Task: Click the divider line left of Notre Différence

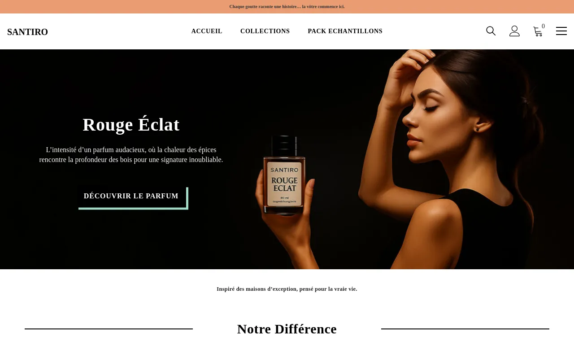Action: point(109,329)
